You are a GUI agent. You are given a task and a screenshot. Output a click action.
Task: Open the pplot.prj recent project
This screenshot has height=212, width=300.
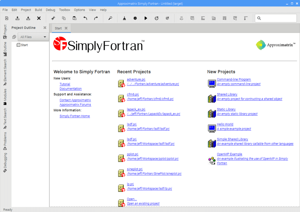pyautogui.click(x=132, y=154)
